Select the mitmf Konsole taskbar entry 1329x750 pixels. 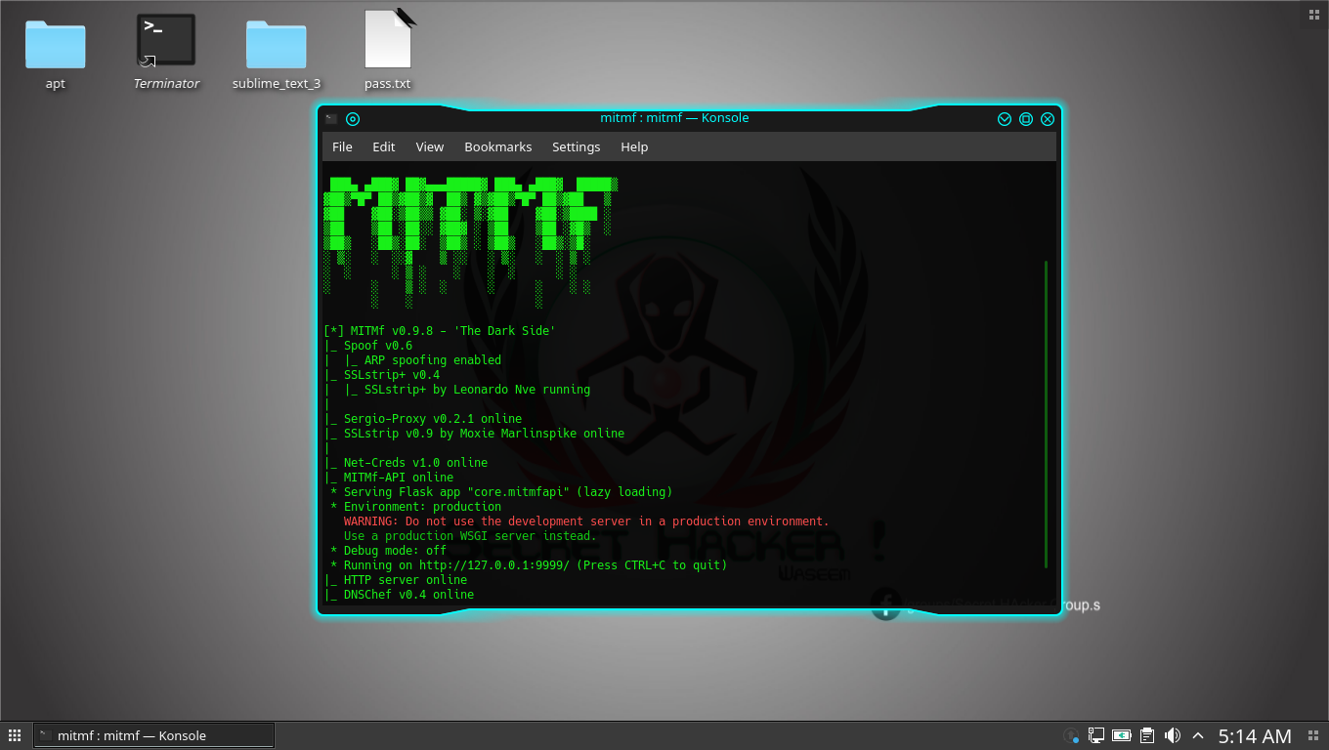(x=154, y=735)
